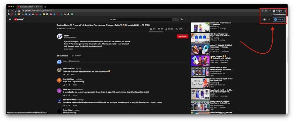The width and height of the screenshot is (294, 122).
Task: Open Twitter bookmark icon
Action: (x=40, y=14)
